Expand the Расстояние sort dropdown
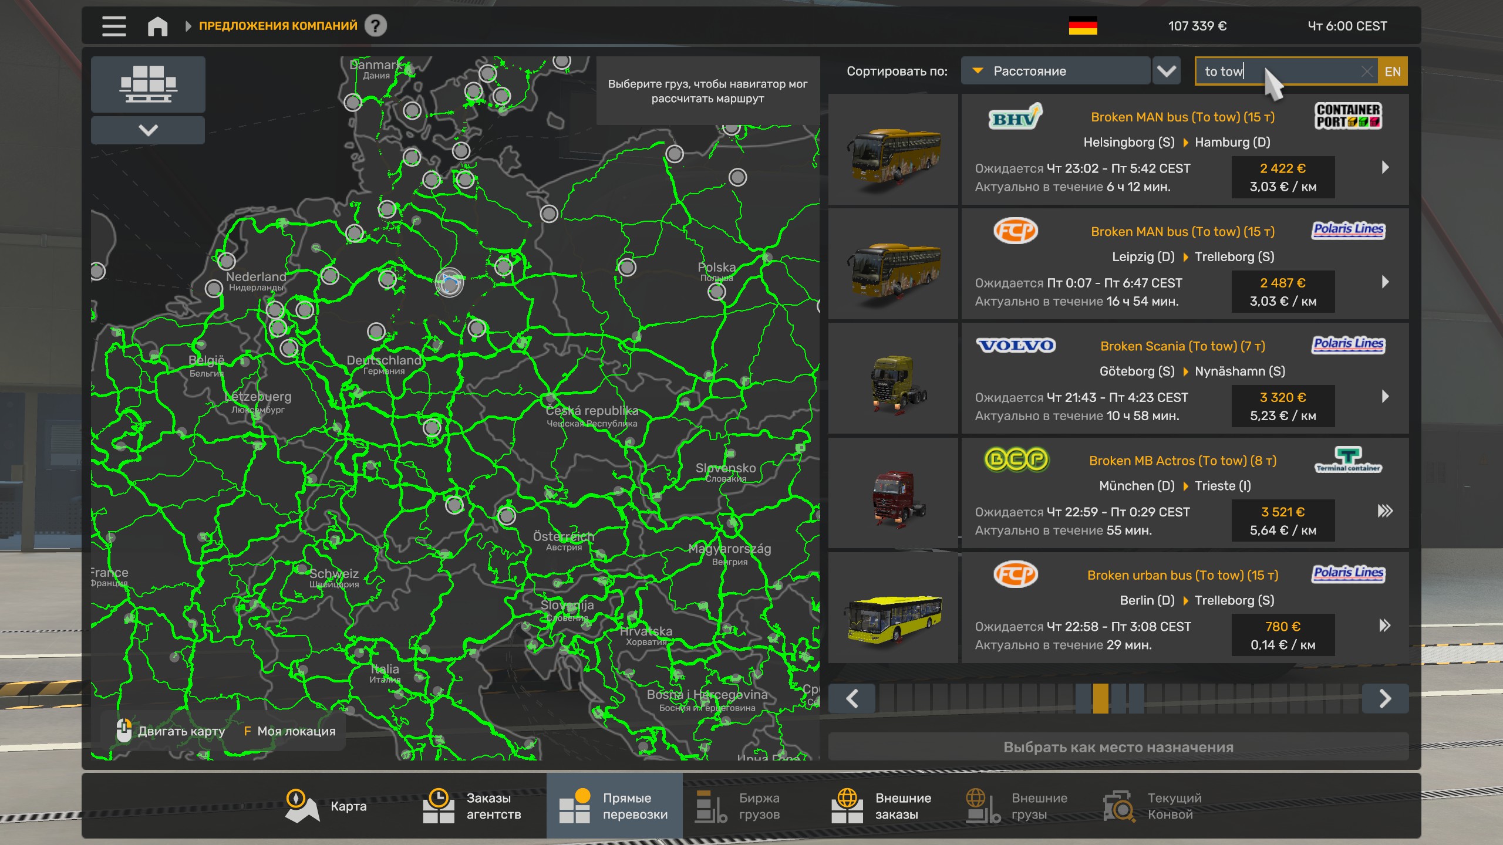This screenshot has width=1503, height=845. (1055, 71)
